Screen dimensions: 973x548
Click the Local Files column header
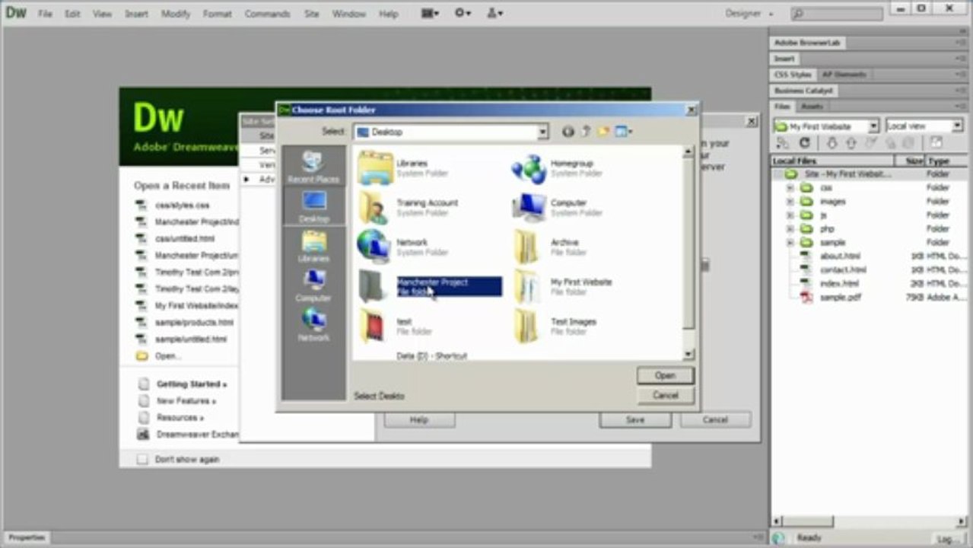coord(833,161)
